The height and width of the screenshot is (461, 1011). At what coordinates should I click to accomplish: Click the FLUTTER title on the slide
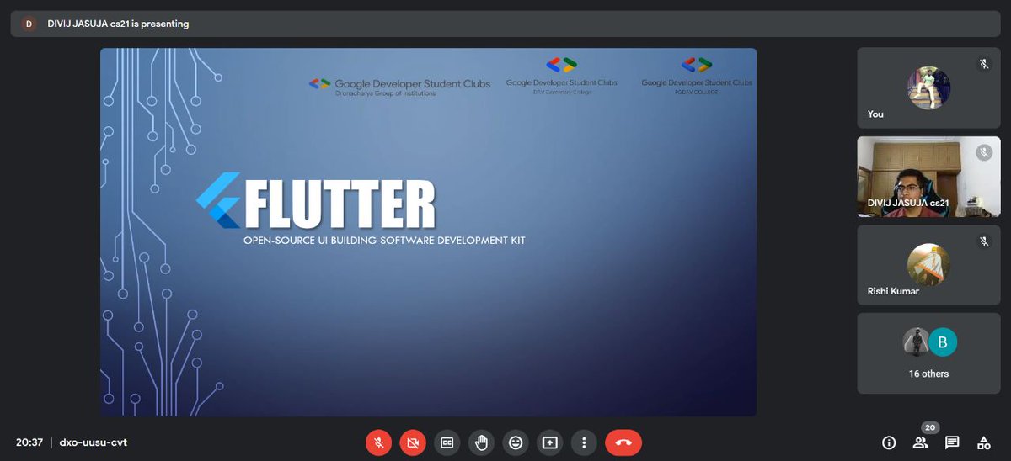click(x=340, y=204)
